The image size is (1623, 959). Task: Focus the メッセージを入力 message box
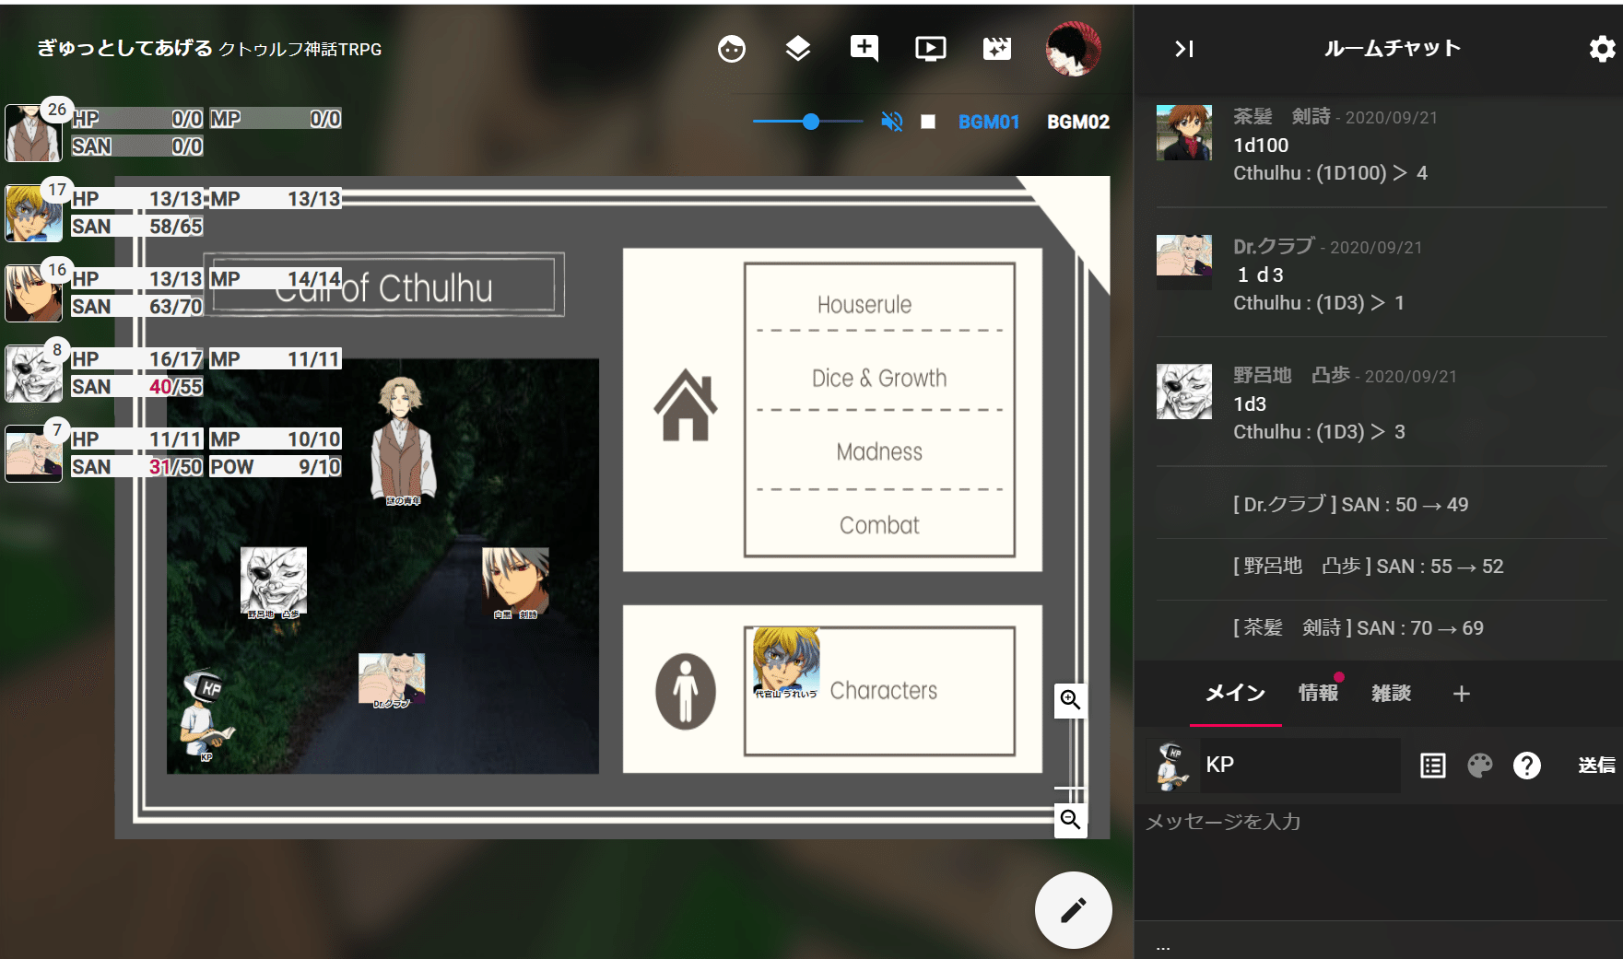1378,861
